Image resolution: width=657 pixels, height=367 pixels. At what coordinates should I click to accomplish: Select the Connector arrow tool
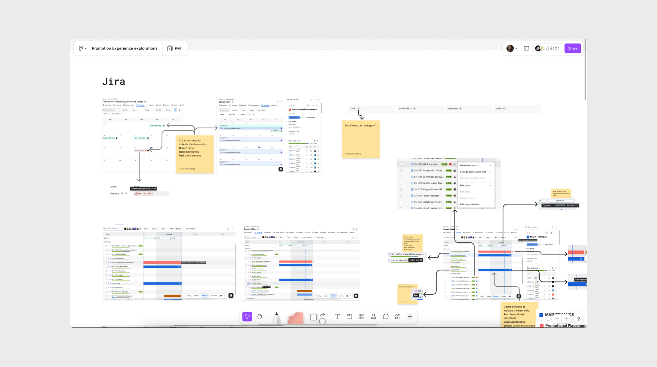point(322,315)
